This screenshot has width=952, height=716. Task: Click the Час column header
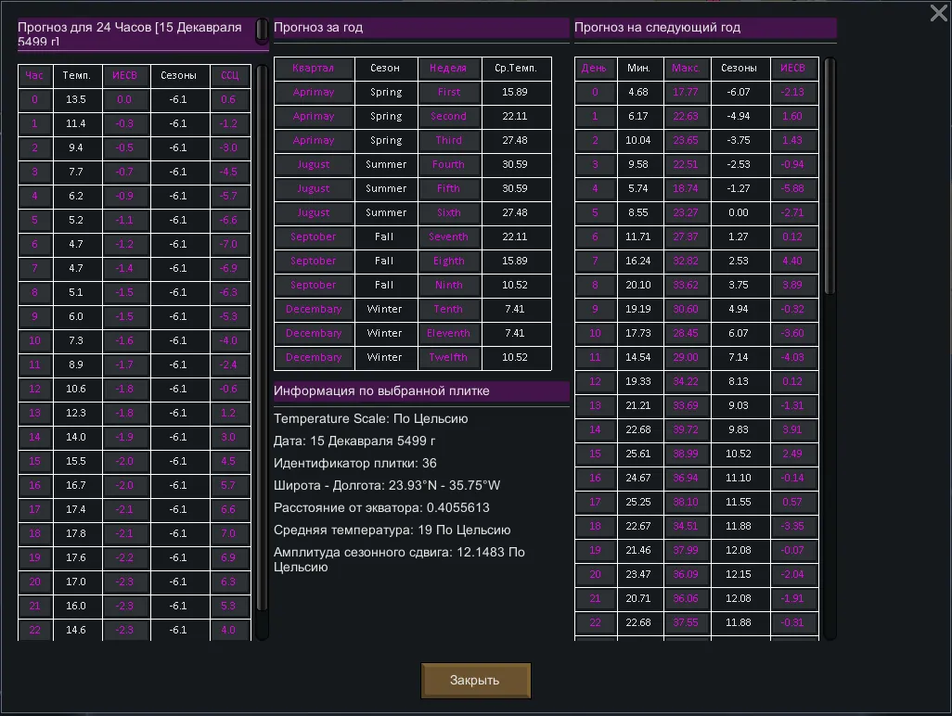coord(34,75)
